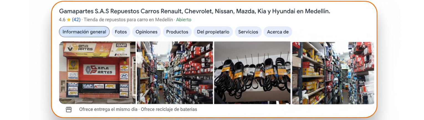Open the Opiniones tab
This screenshot has width=424, height=120.
147,32
